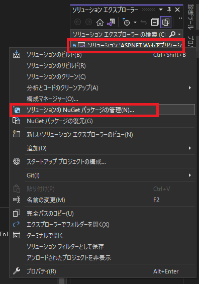Image resolution: width=199 pixels, height=284 pixels.
Task: Open プロパティ(R)
Action: [103, 271]
